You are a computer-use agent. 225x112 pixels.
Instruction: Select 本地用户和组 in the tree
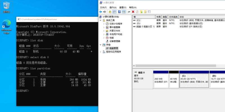pyautogui.click(x=116, y=34)
